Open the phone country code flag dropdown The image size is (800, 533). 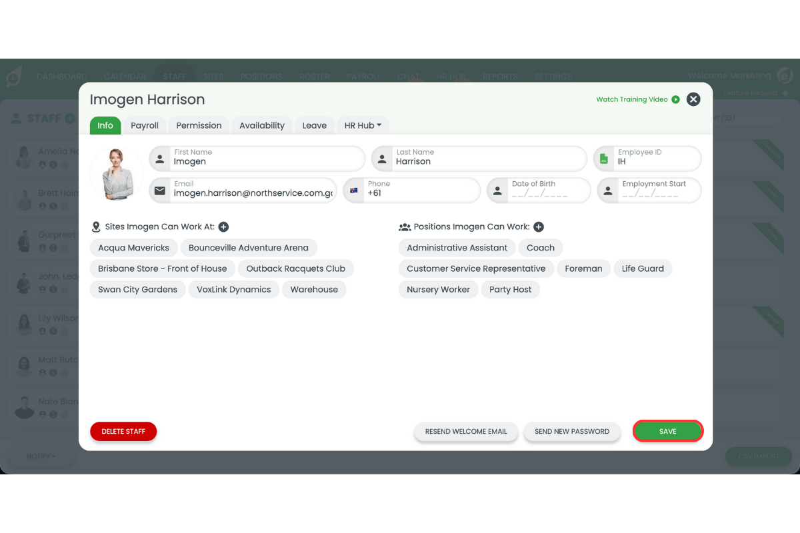[354, 190]
